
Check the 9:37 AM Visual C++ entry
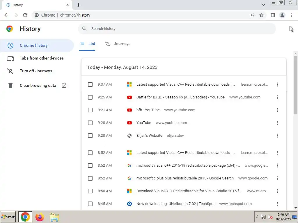click(x=90, y=84)
